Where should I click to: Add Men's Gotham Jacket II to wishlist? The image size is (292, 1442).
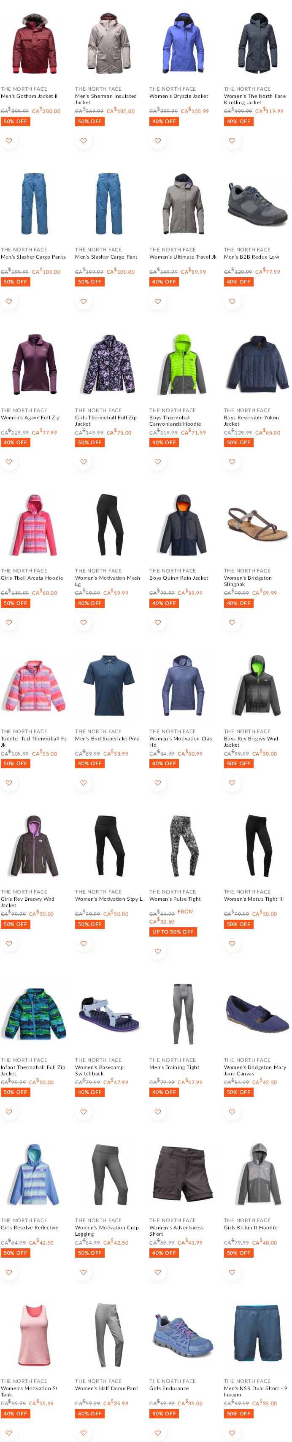(x=9, y=141)
